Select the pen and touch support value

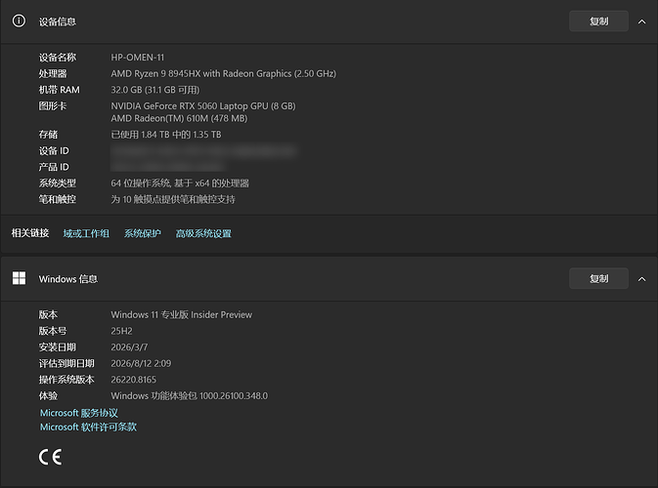tap(173, 199)
